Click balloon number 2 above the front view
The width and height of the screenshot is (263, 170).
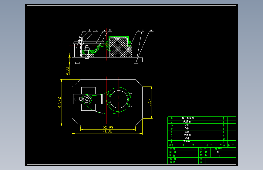pos(90,30)
